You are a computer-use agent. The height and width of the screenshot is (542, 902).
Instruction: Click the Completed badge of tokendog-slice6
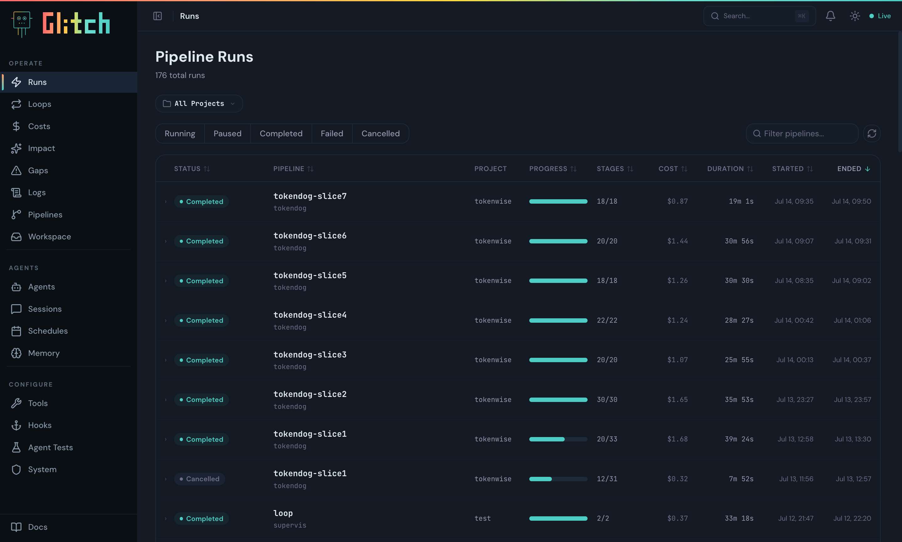tap(201, 242)
